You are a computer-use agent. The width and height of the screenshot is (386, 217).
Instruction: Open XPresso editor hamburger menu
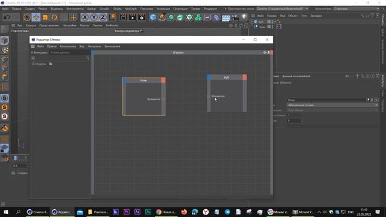point(33,46)
